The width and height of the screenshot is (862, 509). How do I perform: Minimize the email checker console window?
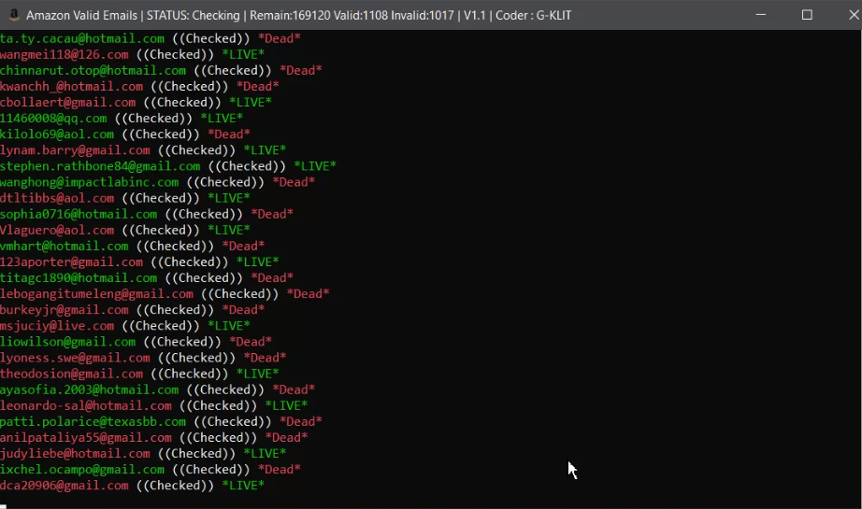[763, 15]
